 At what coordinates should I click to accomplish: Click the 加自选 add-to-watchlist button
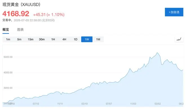coord(174,12)
